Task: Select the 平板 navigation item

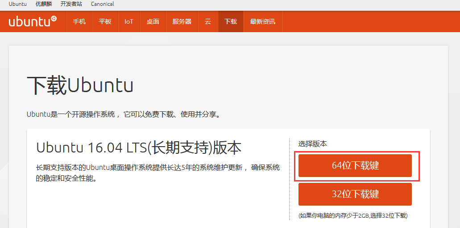Action: (x=105, y=21)
